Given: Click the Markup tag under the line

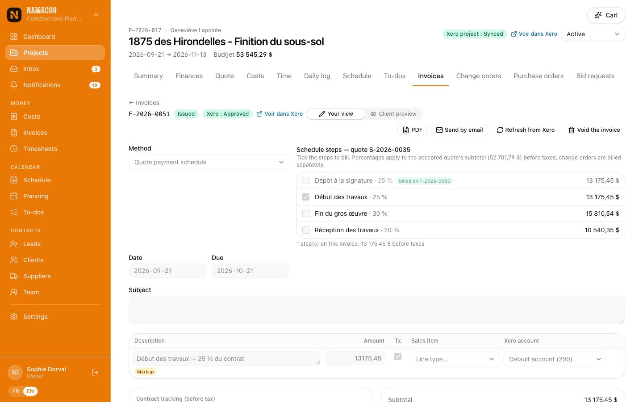Looking at the screenshot, I should 146,372.
